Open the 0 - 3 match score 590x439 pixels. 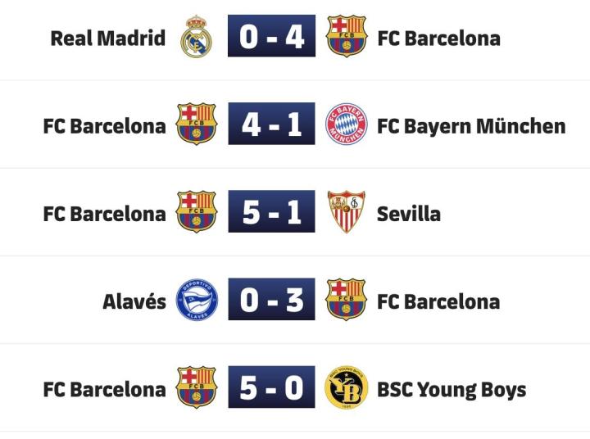(x=271, y=301)
